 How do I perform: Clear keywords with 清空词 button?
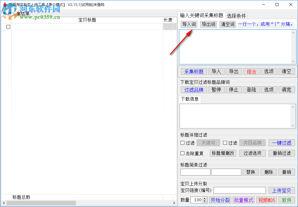(x=228, y=24)
